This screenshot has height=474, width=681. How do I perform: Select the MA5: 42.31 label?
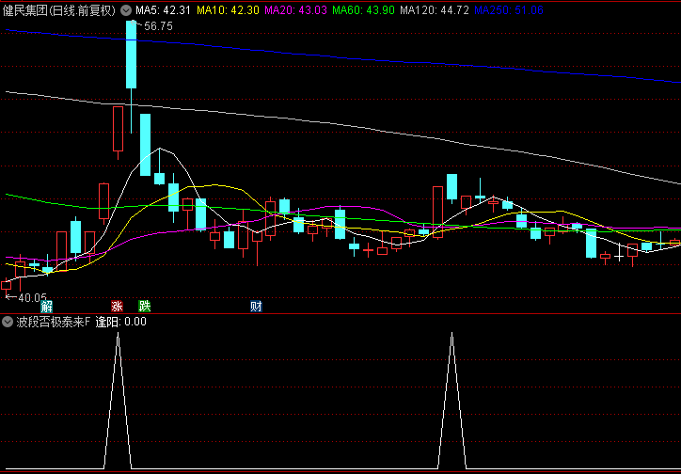(x=163, y=10)
